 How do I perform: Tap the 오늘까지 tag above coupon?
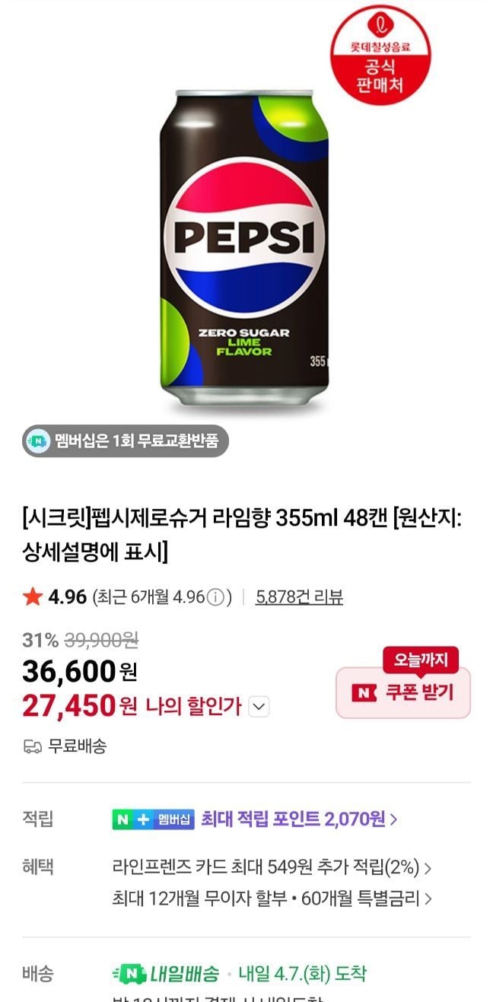click(x=421, y=659)
